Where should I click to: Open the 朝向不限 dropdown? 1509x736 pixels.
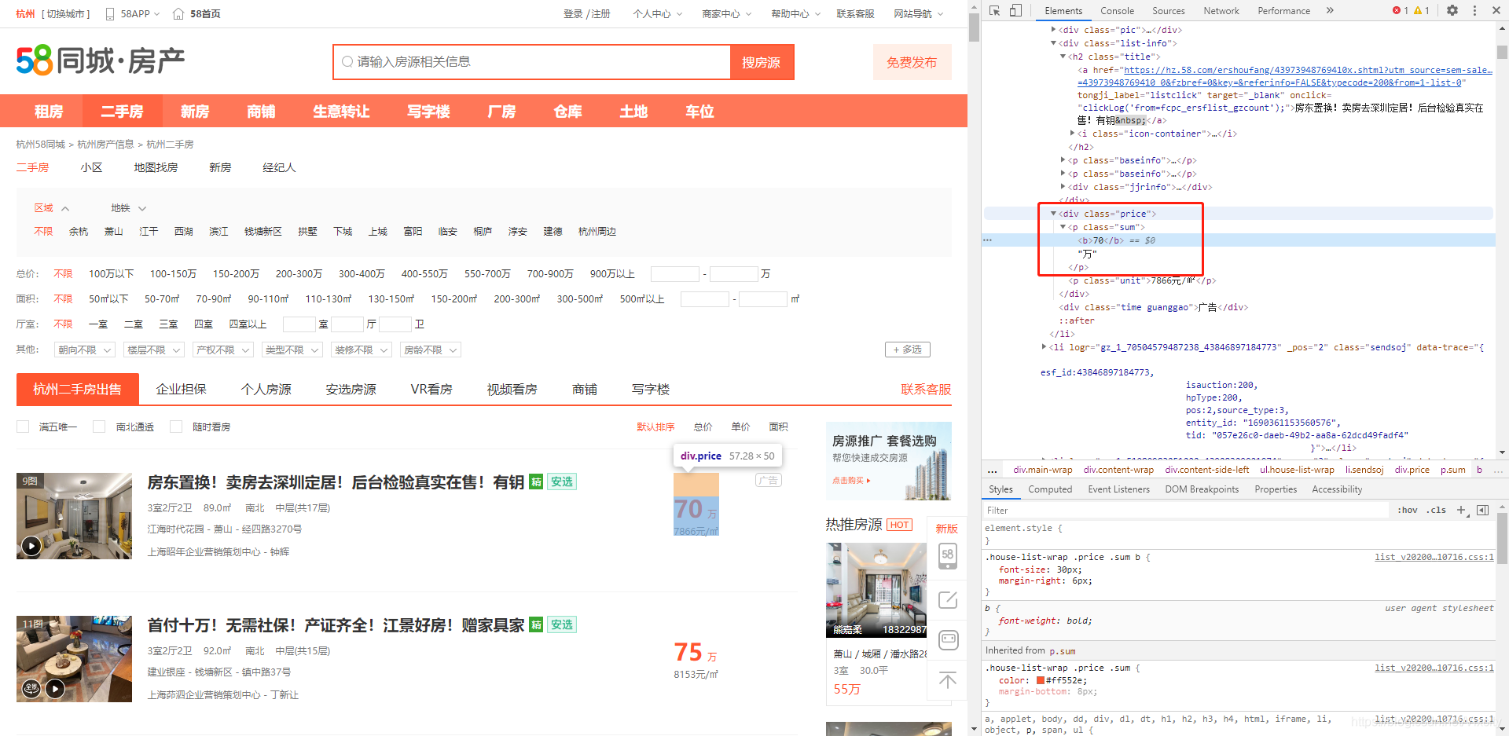coord(85,350)
